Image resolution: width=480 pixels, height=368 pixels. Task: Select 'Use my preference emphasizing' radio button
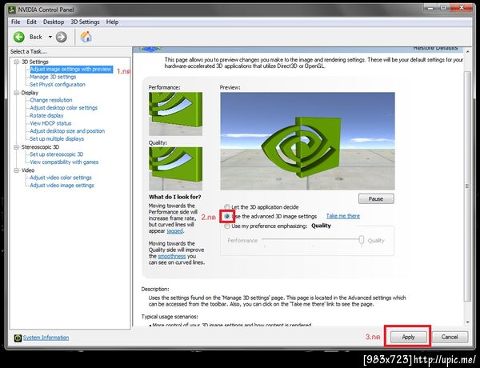point(227,226)
